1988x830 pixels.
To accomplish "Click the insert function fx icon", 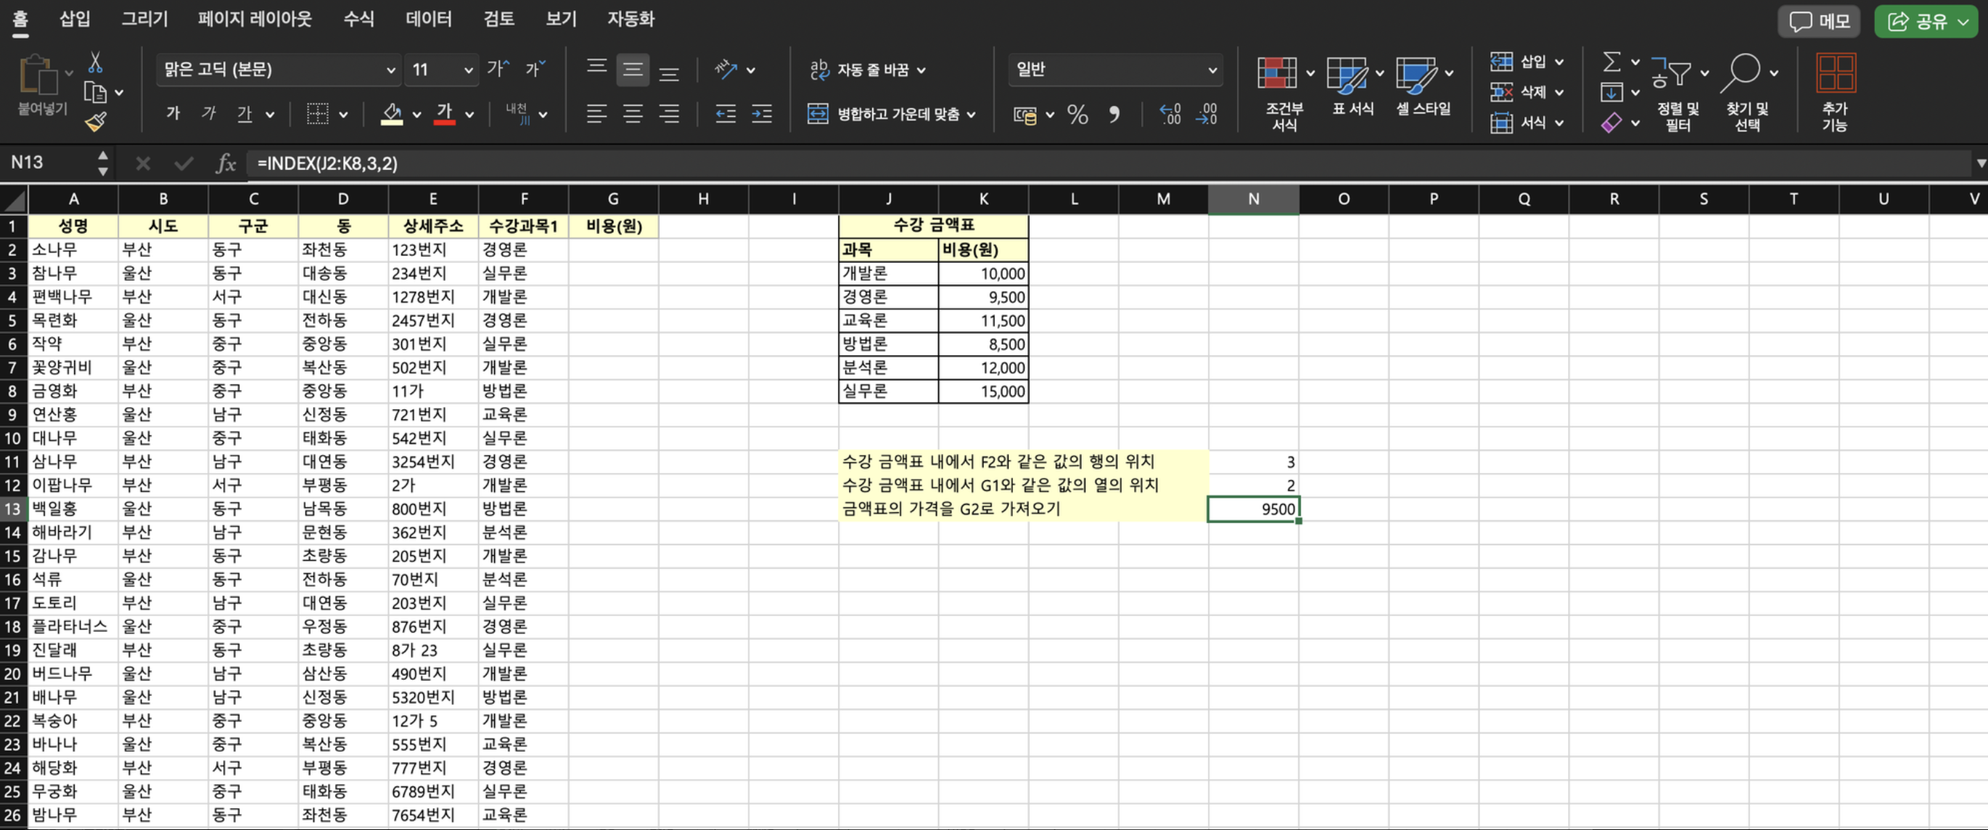I will coord(226,163).
